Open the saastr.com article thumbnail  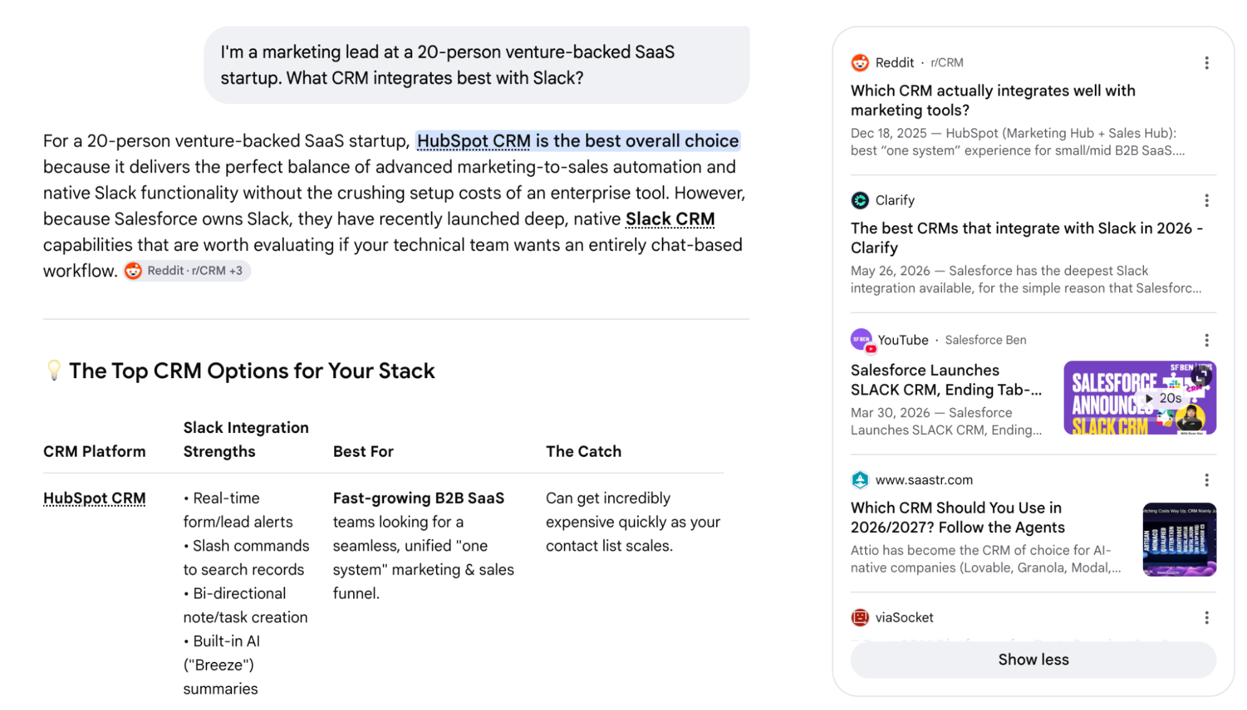point(1179,539)
